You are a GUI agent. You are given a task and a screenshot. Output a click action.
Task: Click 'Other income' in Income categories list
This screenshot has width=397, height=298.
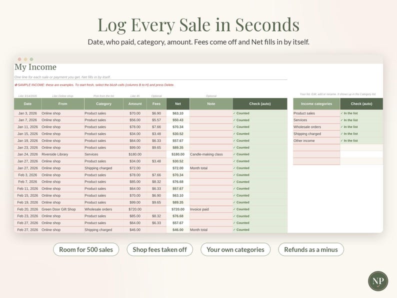pos(316,140)
